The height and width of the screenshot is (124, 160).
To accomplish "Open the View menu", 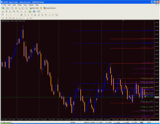I will point(9,5).
